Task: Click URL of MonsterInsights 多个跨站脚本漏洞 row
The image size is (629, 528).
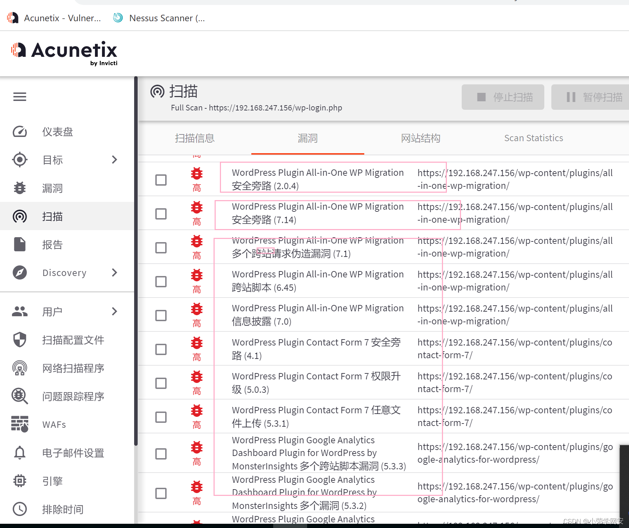Action: tap(515, 453)
